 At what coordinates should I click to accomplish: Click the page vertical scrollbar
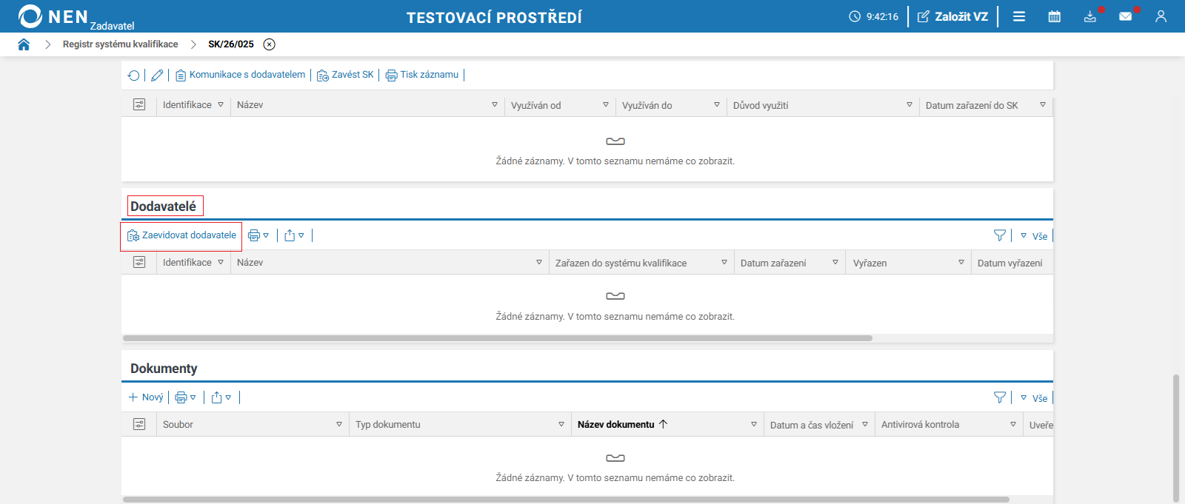coord(1175,437)
